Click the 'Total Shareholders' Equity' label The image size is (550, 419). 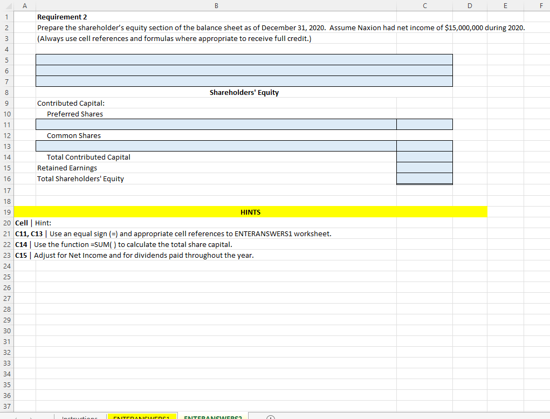coord(80,178)
